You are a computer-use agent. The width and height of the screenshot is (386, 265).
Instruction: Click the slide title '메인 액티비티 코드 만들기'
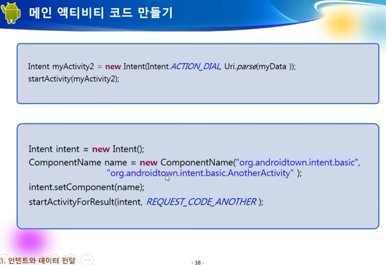click(101, 13)
